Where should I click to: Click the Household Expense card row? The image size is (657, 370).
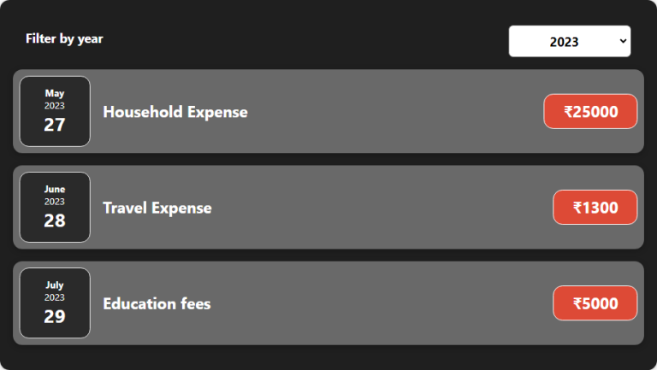click(x=328, y=111)
